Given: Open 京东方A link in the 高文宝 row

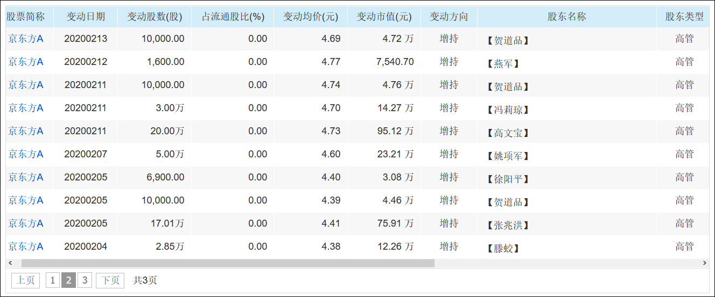Looking at the screenshot, I should (26, 131).
